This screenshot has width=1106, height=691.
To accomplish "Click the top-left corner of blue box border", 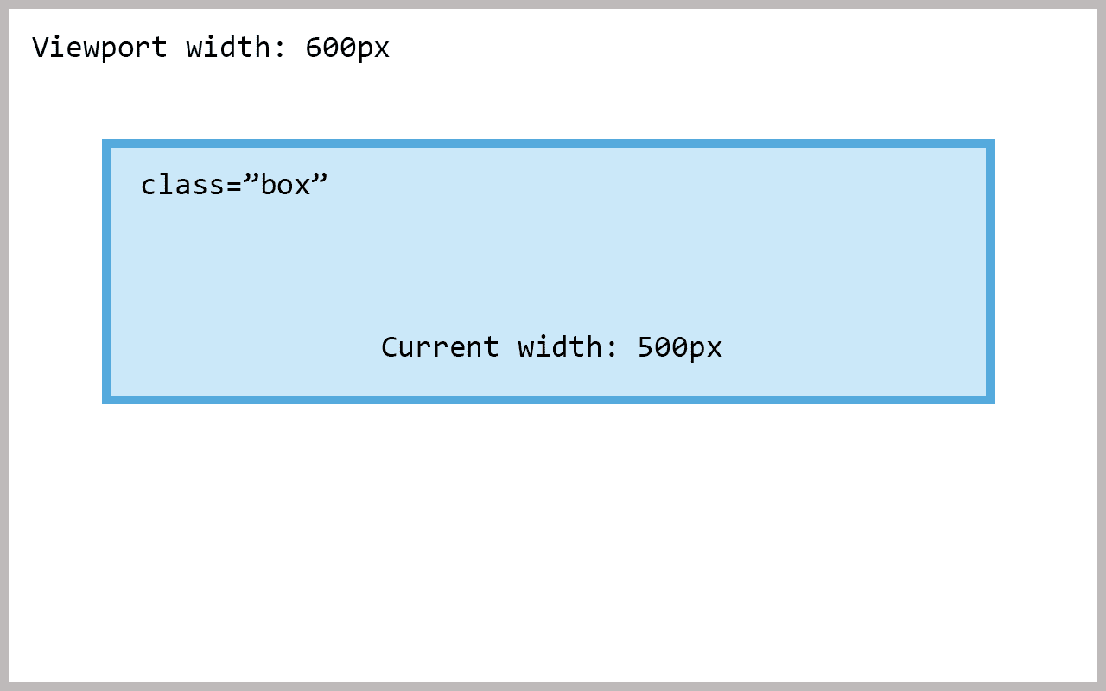I will [106, 143].
